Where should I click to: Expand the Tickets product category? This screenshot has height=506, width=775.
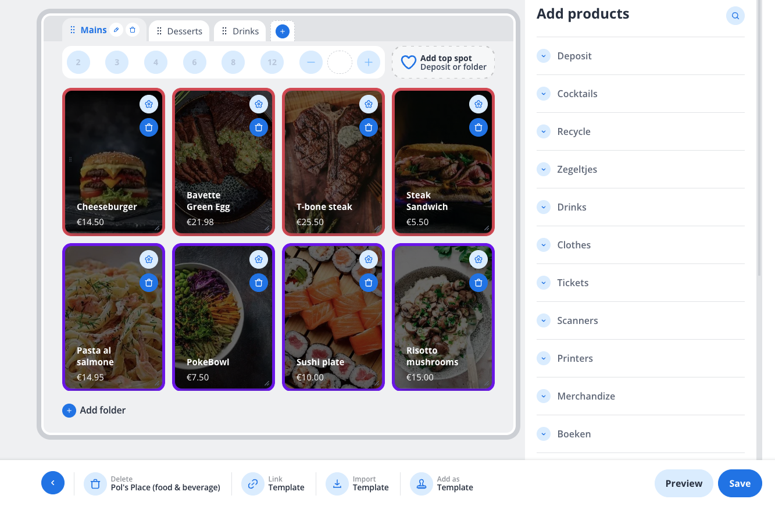(x=544, y=283)
